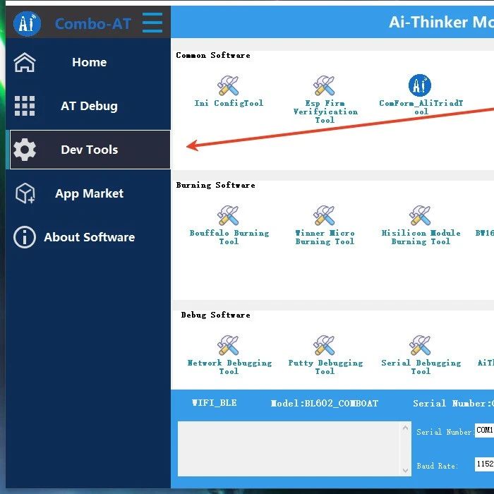The height and width of the screenshot is (494, 494).
Task: Open the Ini ConfigTool icon
Action: [x=228, y=85]
